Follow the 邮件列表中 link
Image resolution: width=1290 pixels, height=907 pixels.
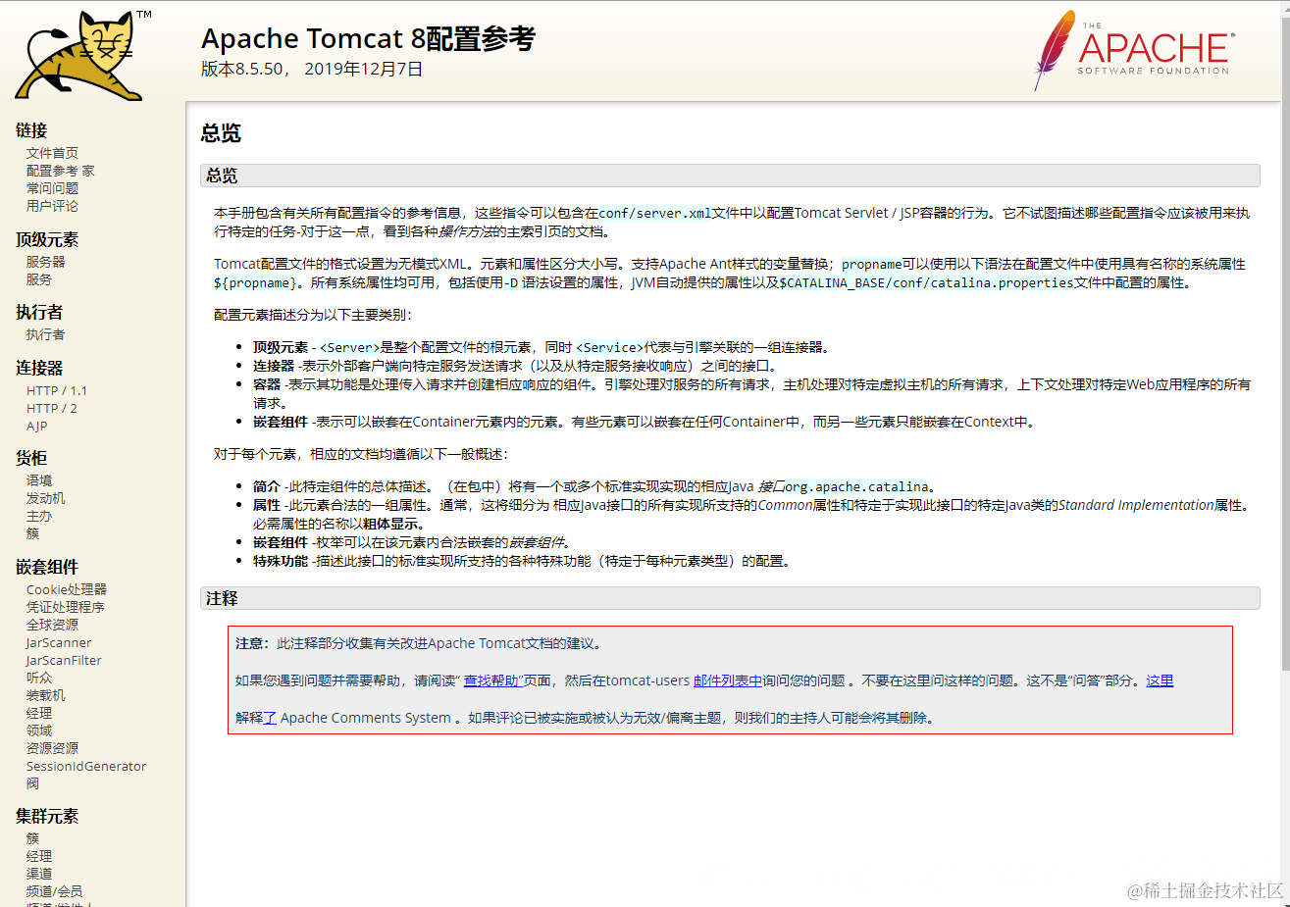point(728,680)
